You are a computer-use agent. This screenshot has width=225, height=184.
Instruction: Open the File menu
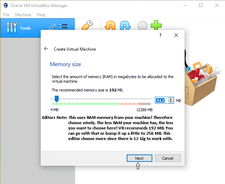tap(7, 15)
